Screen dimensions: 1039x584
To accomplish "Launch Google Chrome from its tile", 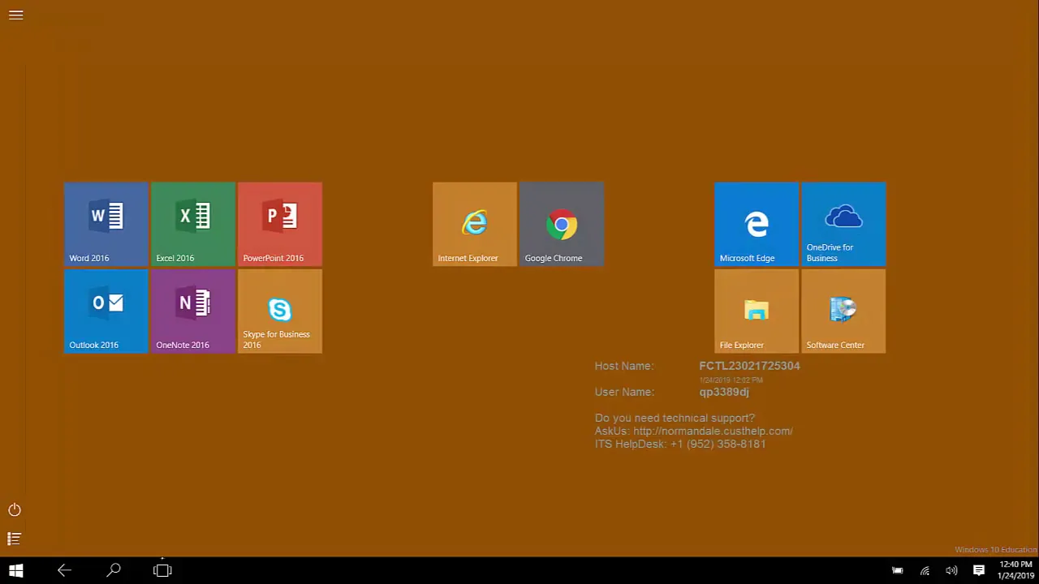I will pyautogui.click(x=562, y=224).
